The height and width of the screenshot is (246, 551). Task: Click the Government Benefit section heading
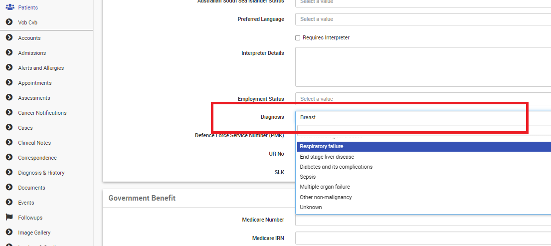point(142,198)
